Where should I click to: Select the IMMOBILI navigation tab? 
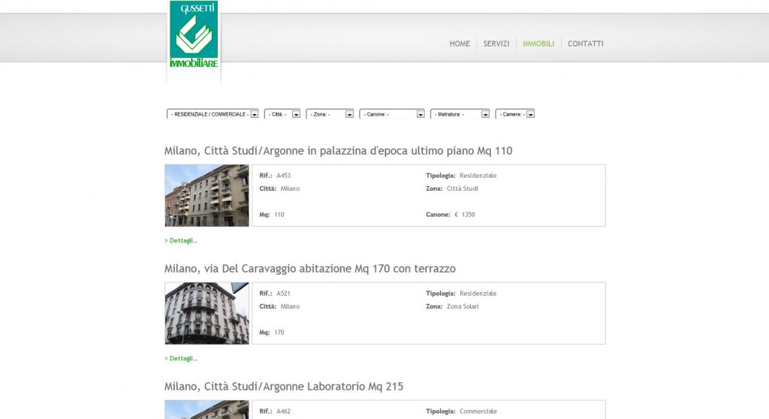click(x=538, y=44)
